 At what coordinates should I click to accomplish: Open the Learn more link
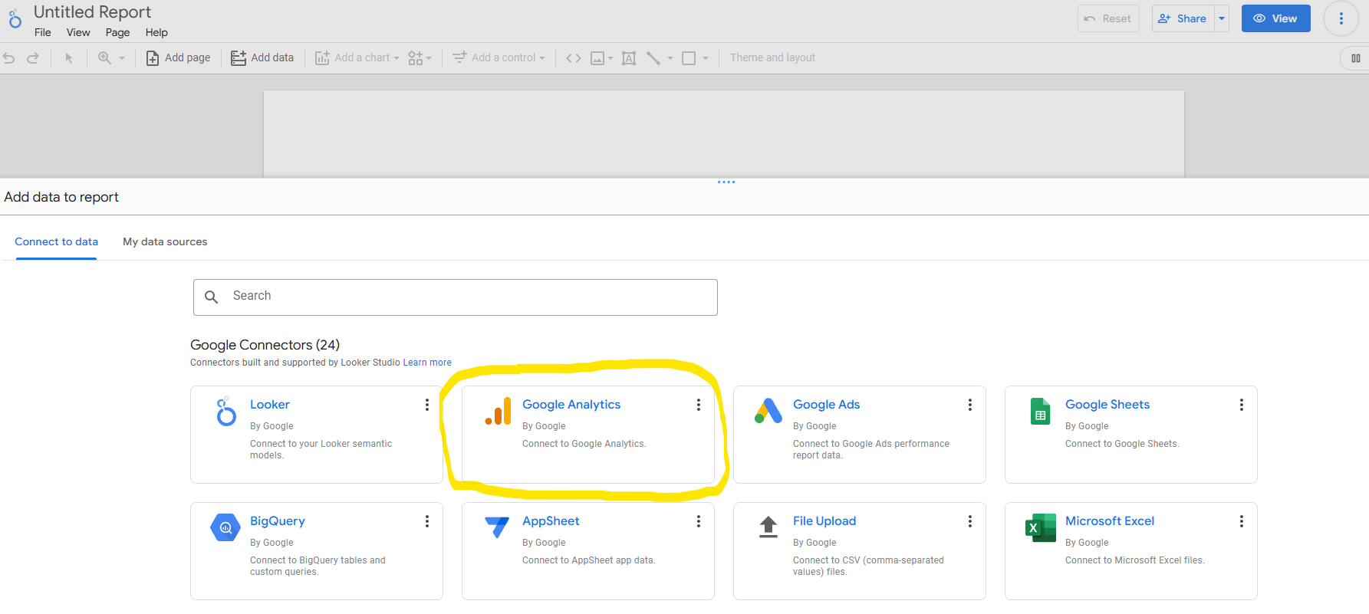coord(427,363)
